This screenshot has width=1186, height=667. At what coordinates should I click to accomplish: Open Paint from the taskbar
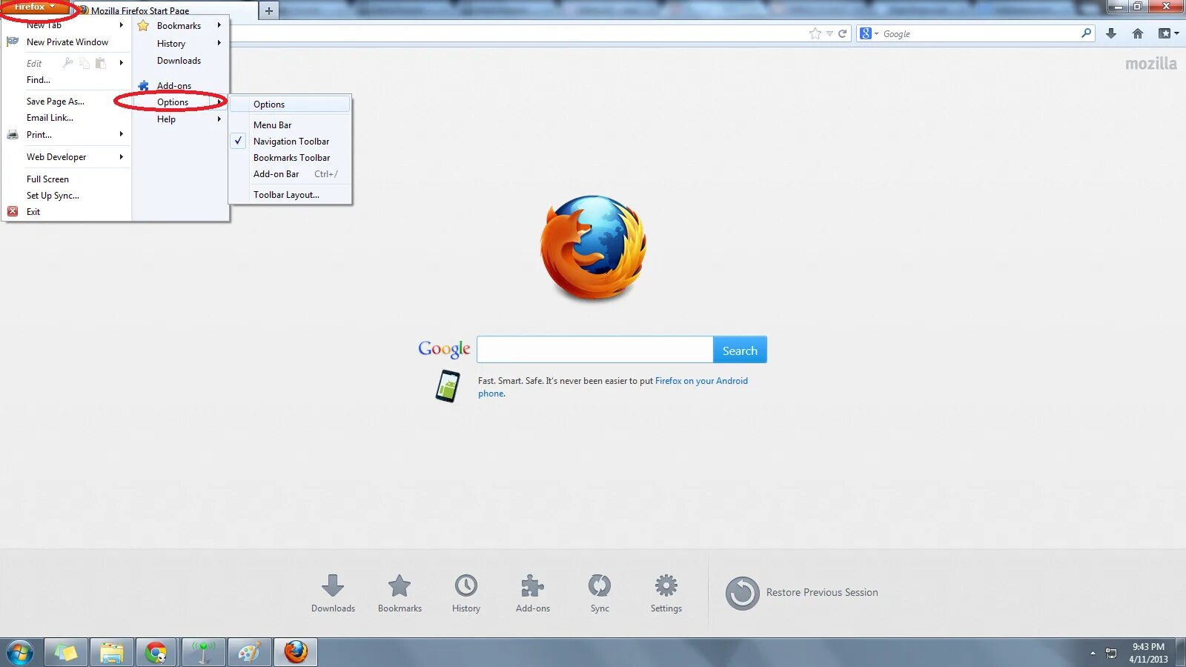coord(249,652)
